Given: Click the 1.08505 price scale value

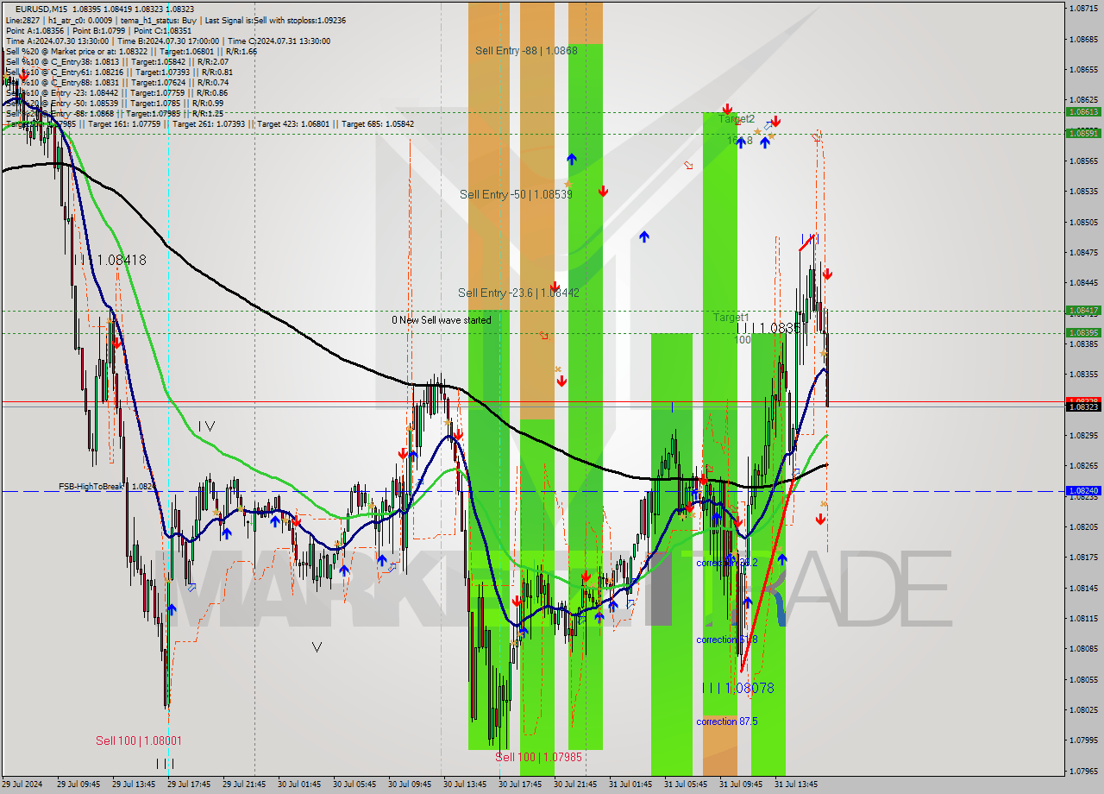Looking at the screenshot, I should pos(1083,222).
